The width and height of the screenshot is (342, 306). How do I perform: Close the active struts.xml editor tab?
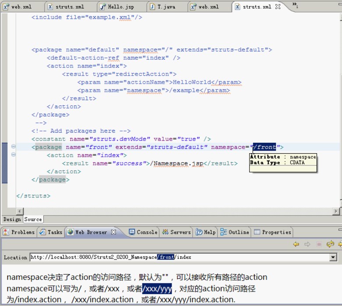281,7
